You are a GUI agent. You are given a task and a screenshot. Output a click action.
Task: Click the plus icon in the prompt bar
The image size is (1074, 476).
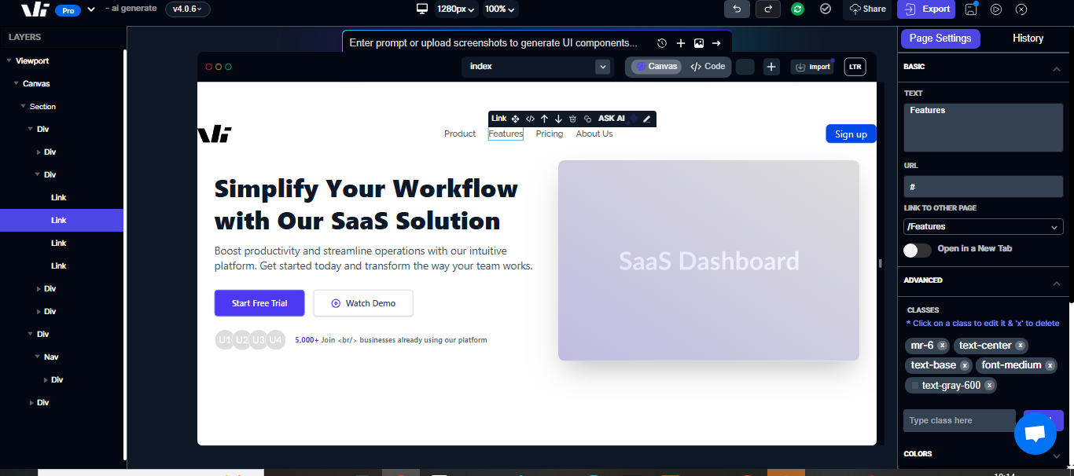point(681,43)
